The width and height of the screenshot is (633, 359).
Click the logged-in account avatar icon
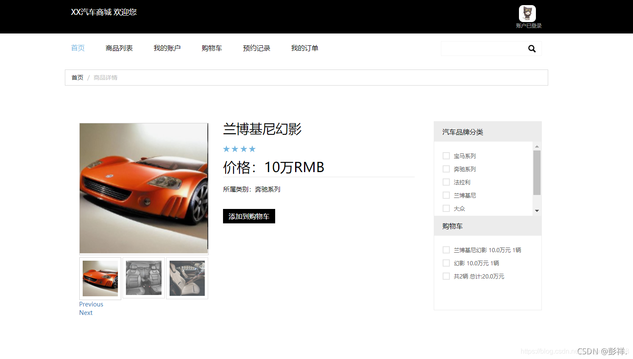527,13
